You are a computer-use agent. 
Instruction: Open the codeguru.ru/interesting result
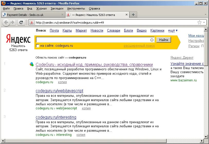[x=56, y=117]
